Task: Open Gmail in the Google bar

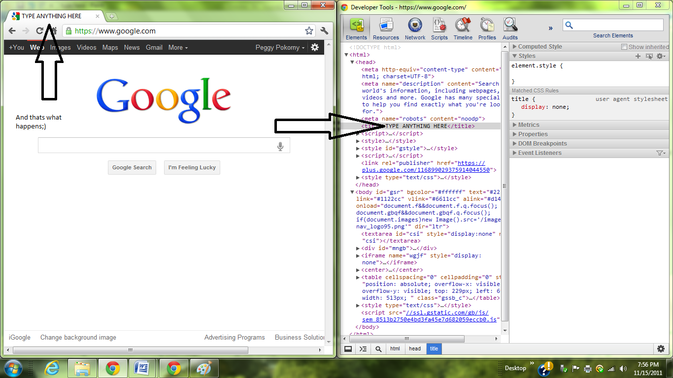Action: click(154, 48)
